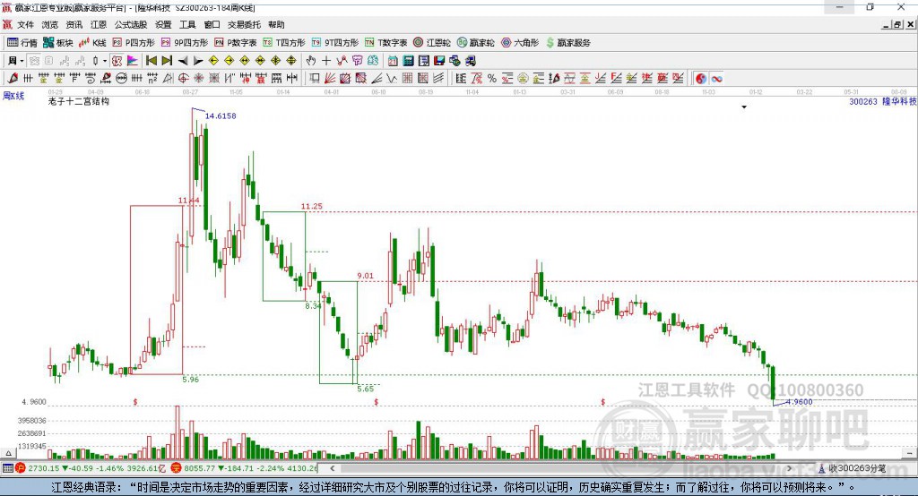
Task: Open the calculator icon
Action: (408, 61)
